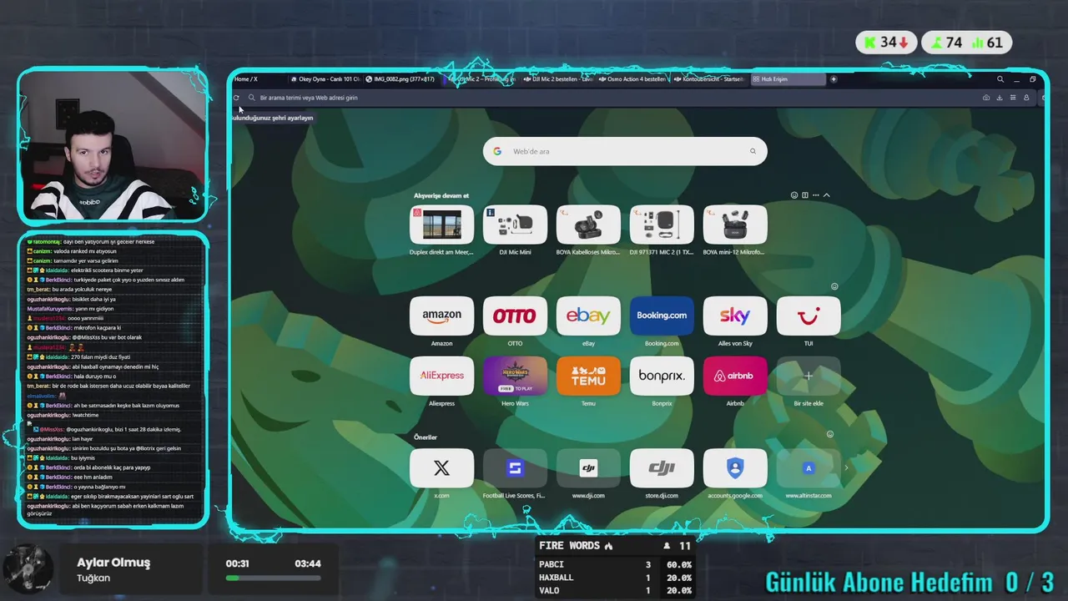The height and width of the screenshot is (601, 1068).
Task: Open the store.dji.com suggestion tile
Action: coord(662,468)
